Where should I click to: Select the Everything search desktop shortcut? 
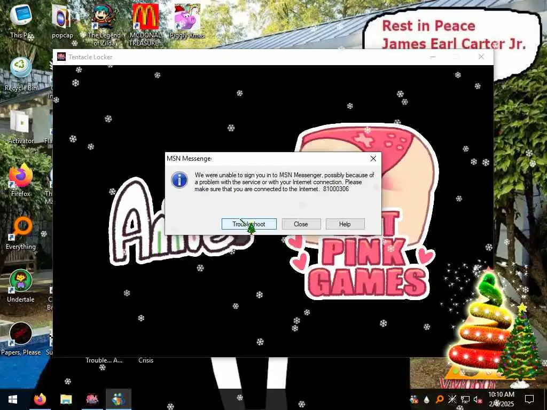click(21, 233)
